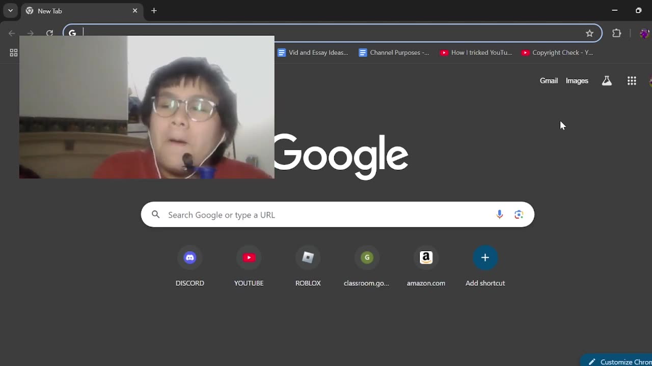This screenshot has height=366, width=652.
Task: Open Search Labs flask icon
Action: (607, 81)
